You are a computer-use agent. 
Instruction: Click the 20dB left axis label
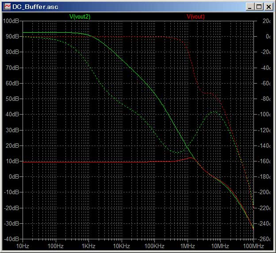[12, 146]
